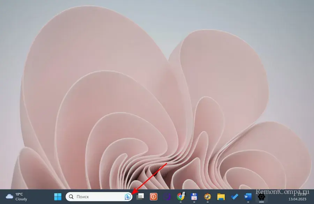Open the eye icon app on taskbar
The width and height of the screenshot is (314, 204).
coord(207,197)
